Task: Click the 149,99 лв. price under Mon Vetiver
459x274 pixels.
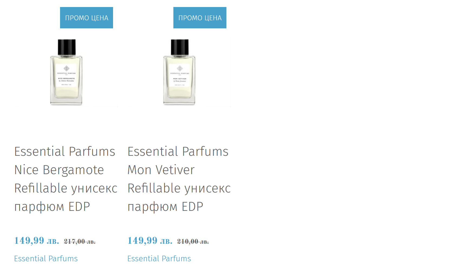Action: tap(150, 241)
